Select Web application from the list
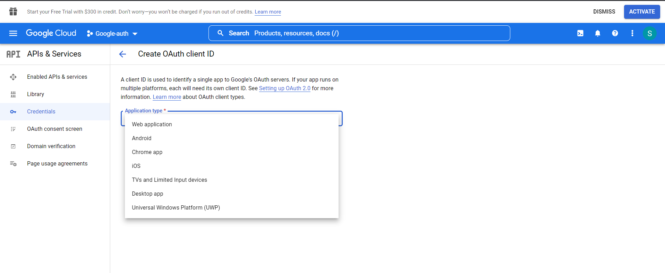665x273 pixels. [x=152, y=125]
